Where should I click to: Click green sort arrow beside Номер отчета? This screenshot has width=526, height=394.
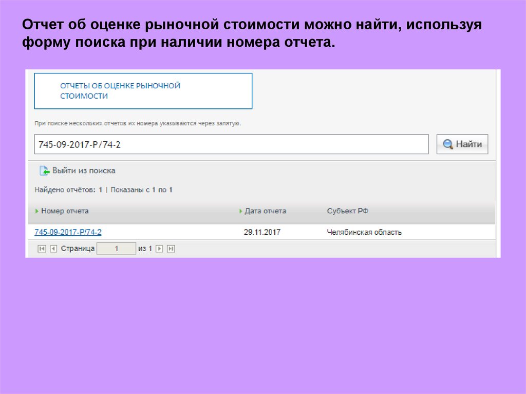tap(37, 211)
